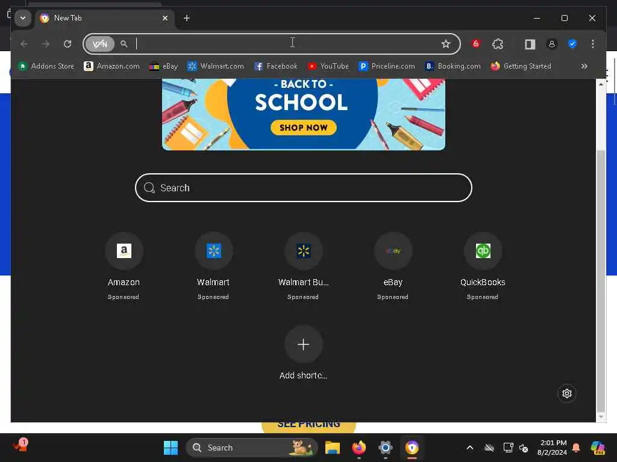This screenshot has height=462, width=617.
Task: Open the Amazon sponsored shortcut
Action: tap(124, 265)
